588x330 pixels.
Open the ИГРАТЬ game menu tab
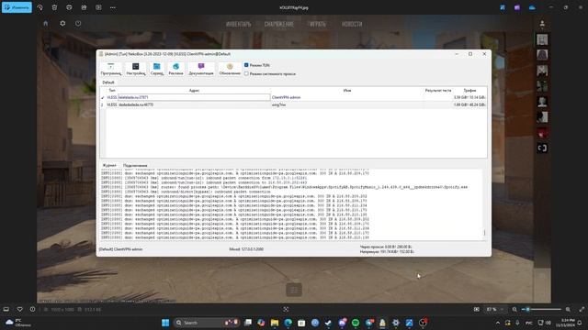point(317,24)
